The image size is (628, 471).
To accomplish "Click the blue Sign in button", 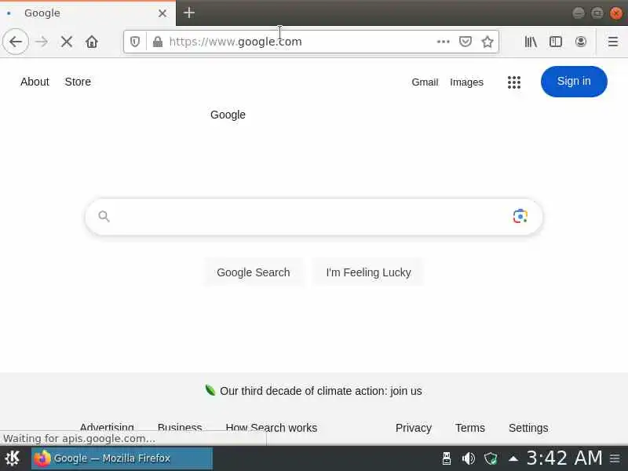I will [x=574, y=82].
